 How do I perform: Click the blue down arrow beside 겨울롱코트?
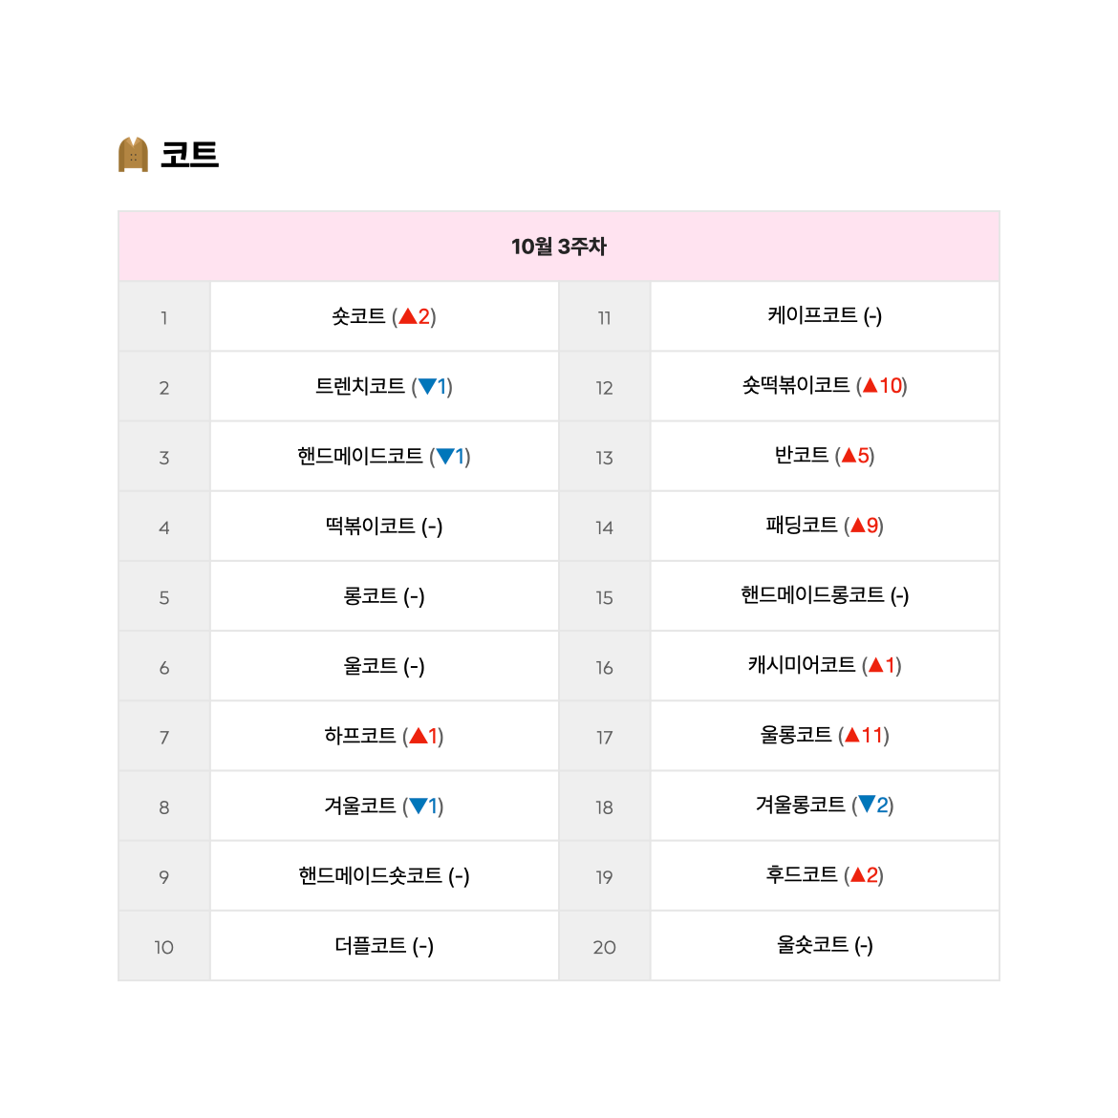(867, 805)
